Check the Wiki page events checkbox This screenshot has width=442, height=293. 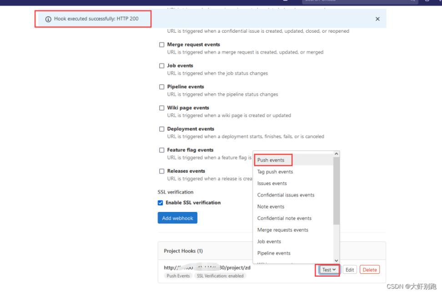point(161,108)
